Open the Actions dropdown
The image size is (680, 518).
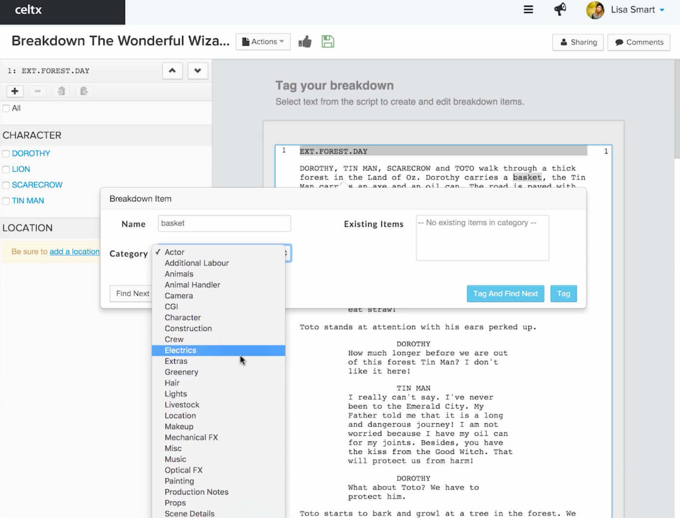(262, 41)
